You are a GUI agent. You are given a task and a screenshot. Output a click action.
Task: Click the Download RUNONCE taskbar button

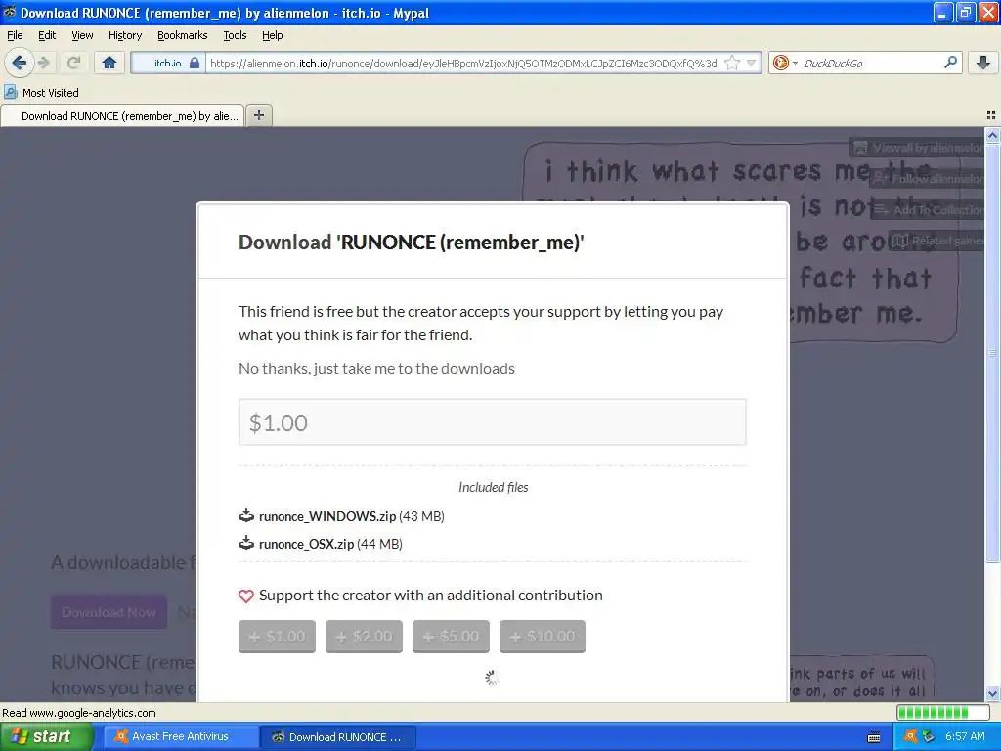tap(337, 736)
